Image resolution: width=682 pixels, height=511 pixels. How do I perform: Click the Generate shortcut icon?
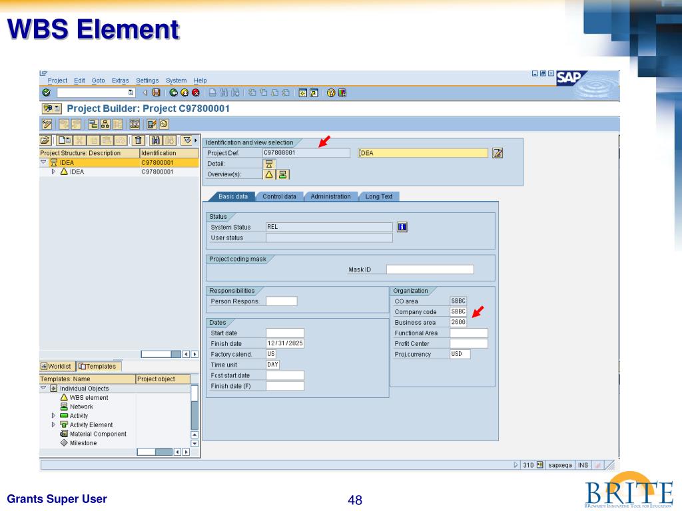pos(314,92)
